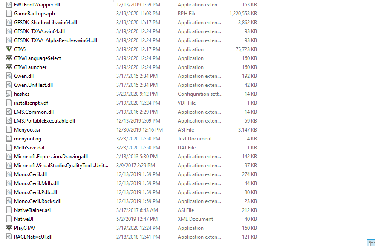Click the Microsoft.Expression.Drawing.dll file icon
375x246 pixels.
pos(9,157)
